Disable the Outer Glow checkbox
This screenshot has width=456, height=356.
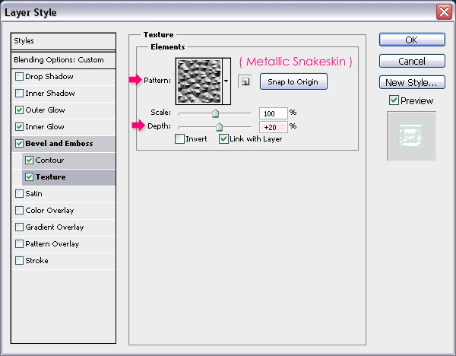click(19, 110)
